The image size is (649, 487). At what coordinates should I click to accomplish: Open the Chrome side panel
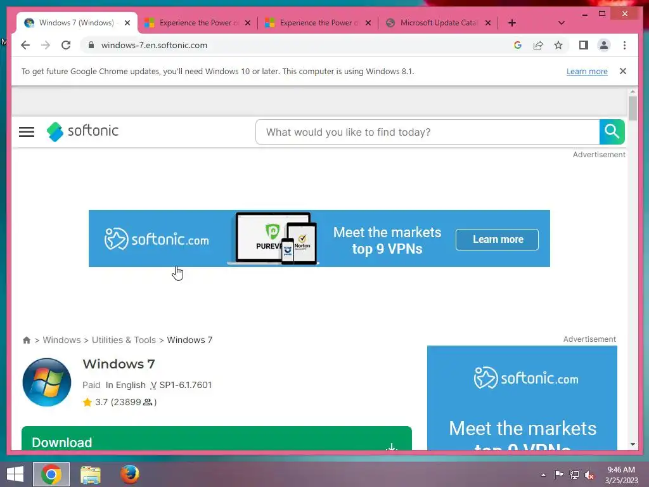(x=584, y=45)
